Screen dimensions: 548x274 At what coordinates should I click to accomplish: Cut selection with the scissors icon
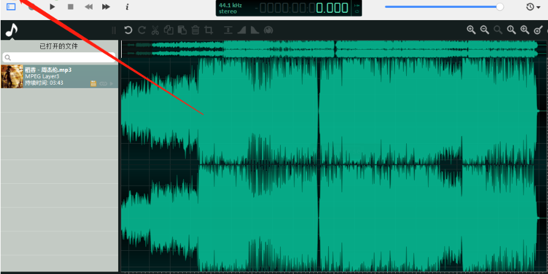[155, 30]
